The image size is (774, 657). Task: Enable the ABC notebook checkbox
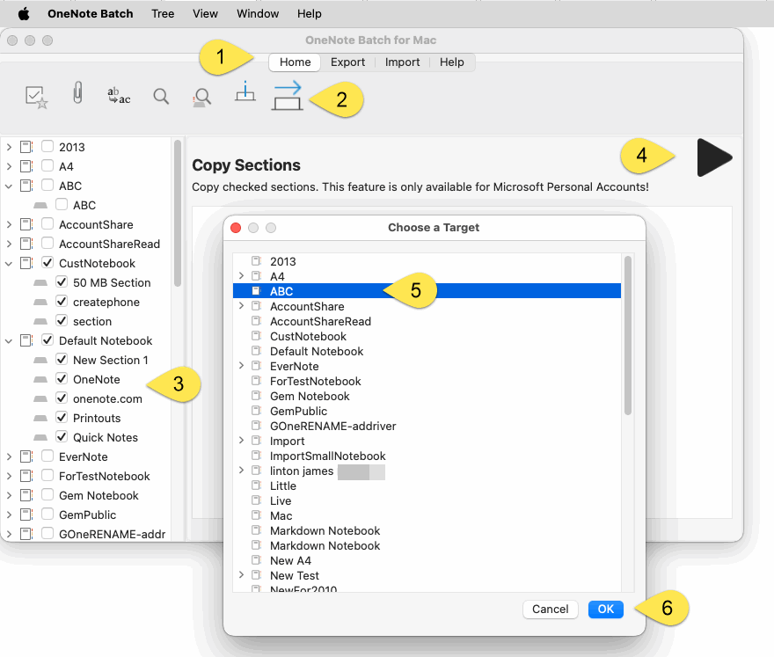coord(47,186)
